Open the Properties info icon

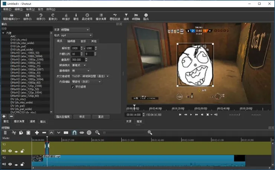[x=76, y=15]
